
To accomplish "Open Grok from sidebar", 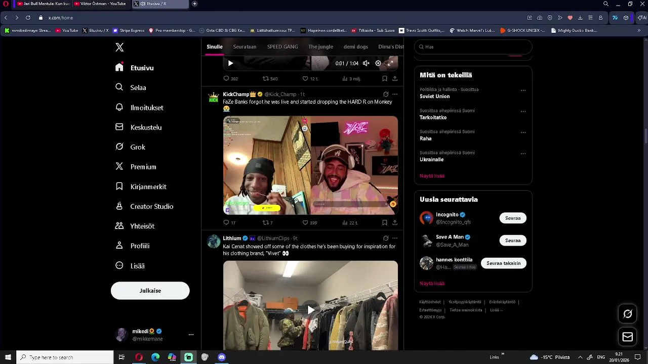I will [130, 147].
